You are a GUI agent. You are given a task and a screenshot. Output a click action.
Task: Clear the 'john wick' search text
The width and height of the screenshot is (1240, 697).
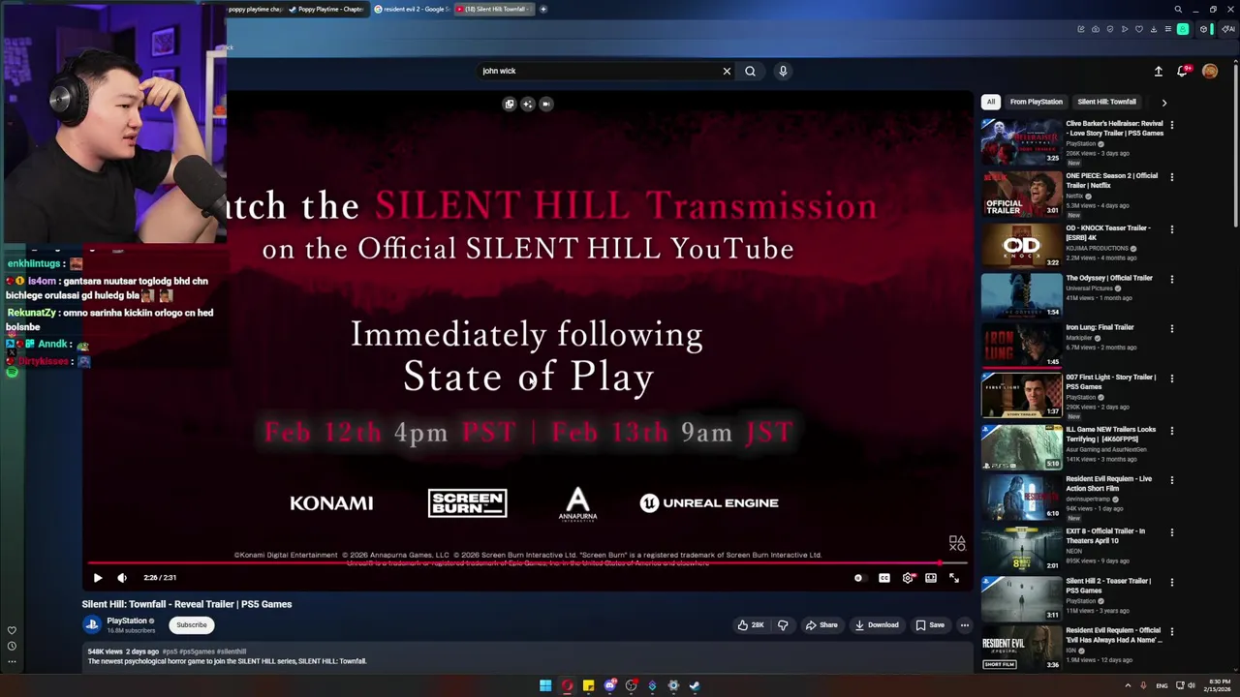[x=727, y=71]
